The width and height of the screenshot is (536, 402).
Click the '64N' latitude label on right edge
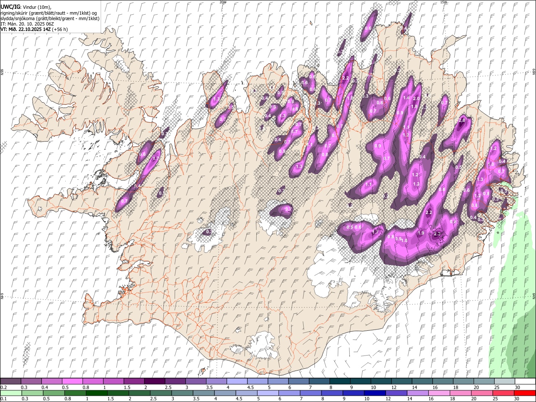534,296
